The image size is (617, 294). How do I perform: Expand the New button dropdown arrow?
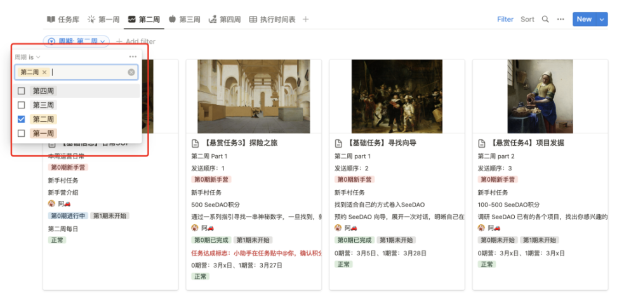coord(602,19)
